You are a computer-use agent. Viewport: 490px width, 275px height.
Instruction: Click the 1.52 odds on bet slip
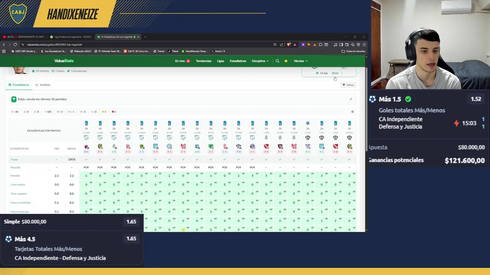[476, 99]
